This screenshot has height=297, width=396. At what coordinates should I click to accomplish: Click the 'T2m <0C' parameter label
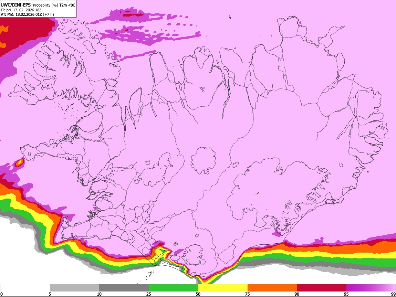(67, 5)
